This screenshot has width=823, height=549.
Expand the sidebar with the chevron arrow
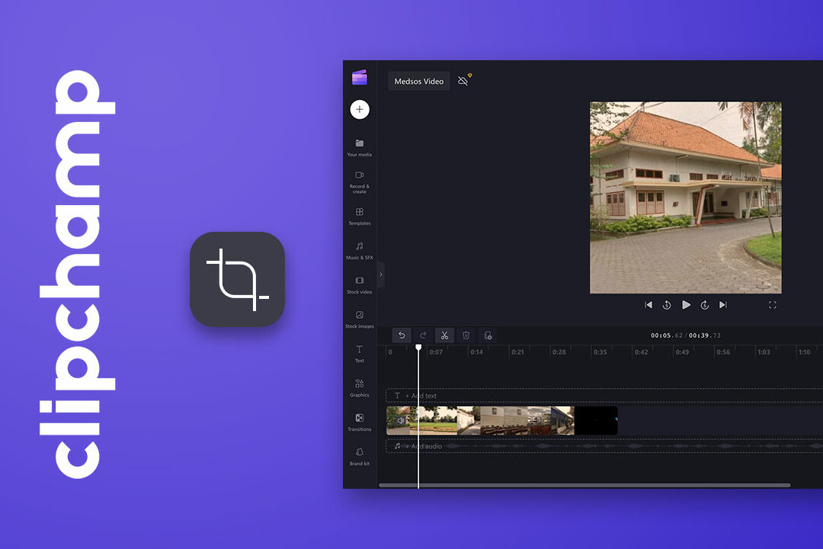pos(381,274)
